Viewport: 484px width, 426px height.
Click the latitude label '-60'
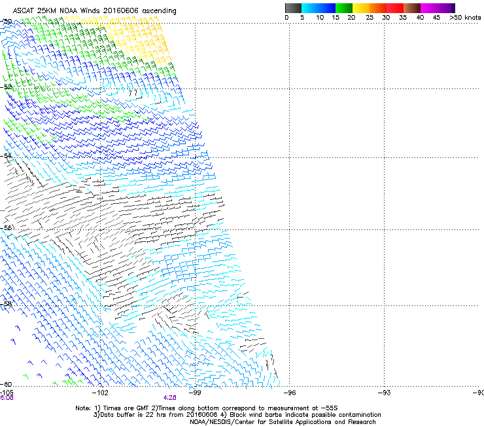click(6, 384)
